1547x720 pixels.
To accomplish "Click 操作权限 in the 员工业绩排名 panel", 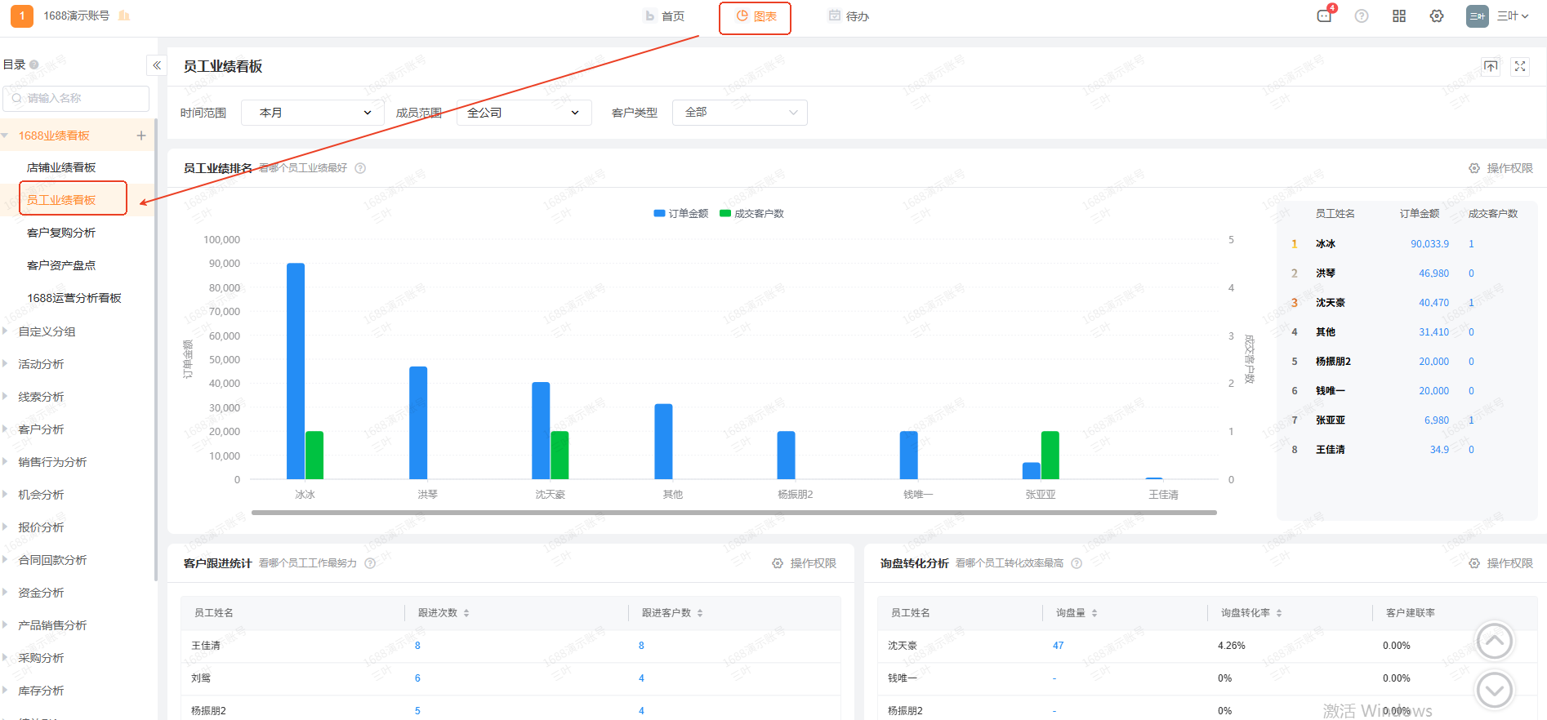I will (1500, 168).
